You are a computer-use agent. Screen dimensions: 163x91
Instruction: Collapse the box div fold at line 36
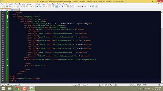8,60
